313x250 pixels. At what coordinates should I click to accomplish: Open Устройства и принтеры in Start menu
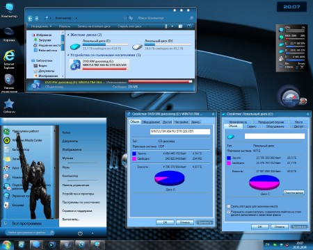point(78,194)
